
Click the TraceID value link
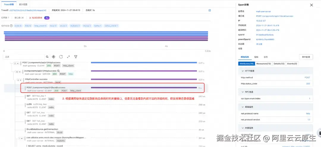28,10
